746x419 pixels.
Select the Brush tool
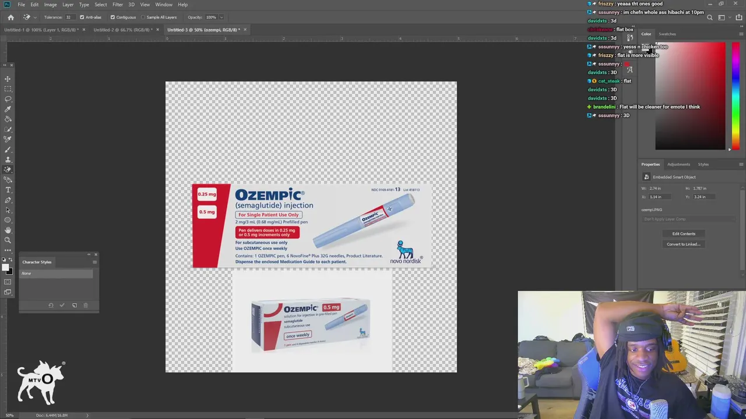[x=8, y=150]
